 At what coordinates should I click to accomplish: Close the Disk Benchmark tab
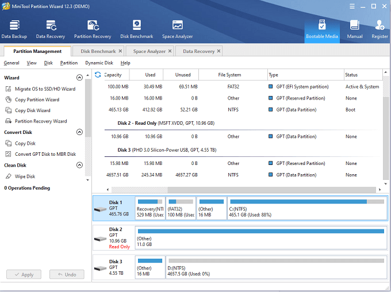[121, 51]
